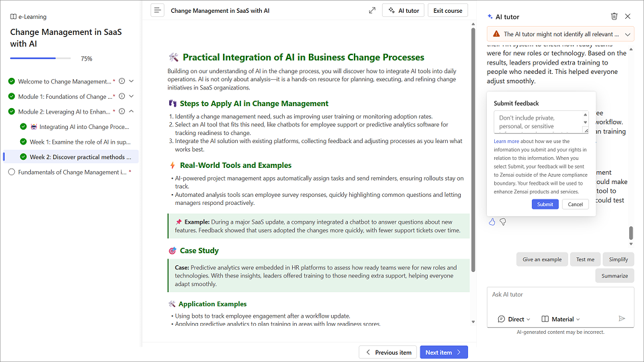
Task: Open the Direct mode dropdown
Action: 514,319
